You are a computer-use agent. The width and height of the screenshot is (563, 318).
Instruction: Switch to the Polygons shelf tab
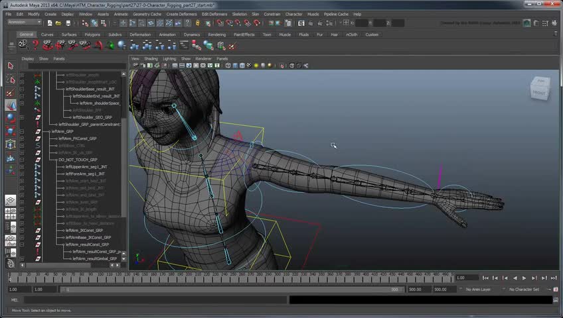(x=92, y=34)
